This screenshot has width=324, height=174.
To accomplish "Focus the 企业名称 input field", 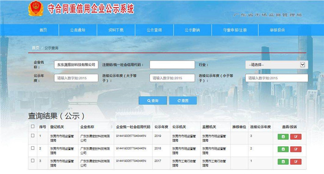I will 76,65.
